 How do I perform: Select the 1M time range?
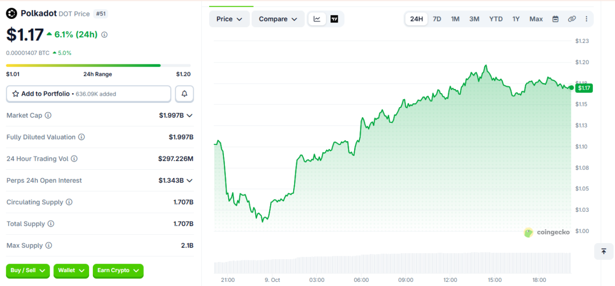pyautogui.click(x=455, y=19)
